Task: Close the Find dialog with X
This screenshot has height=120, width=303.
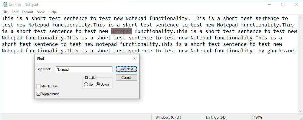Action: pos(135,59)
